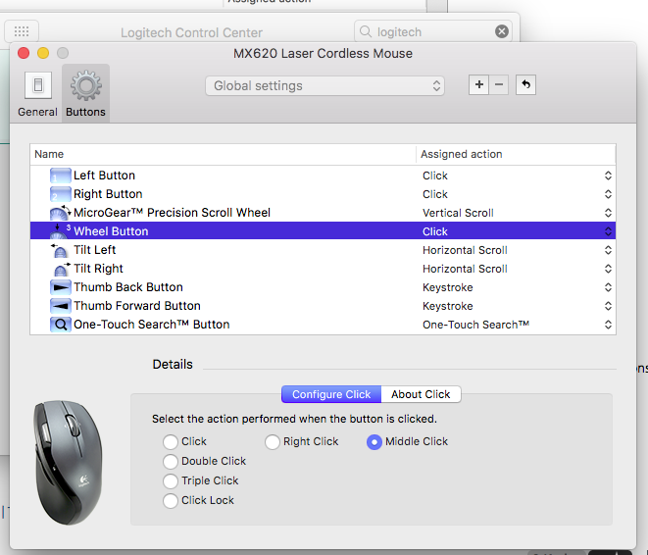Click the search magnifier in the background window
The height and width of the screenshot is (555, 648).
coord(366,31)
